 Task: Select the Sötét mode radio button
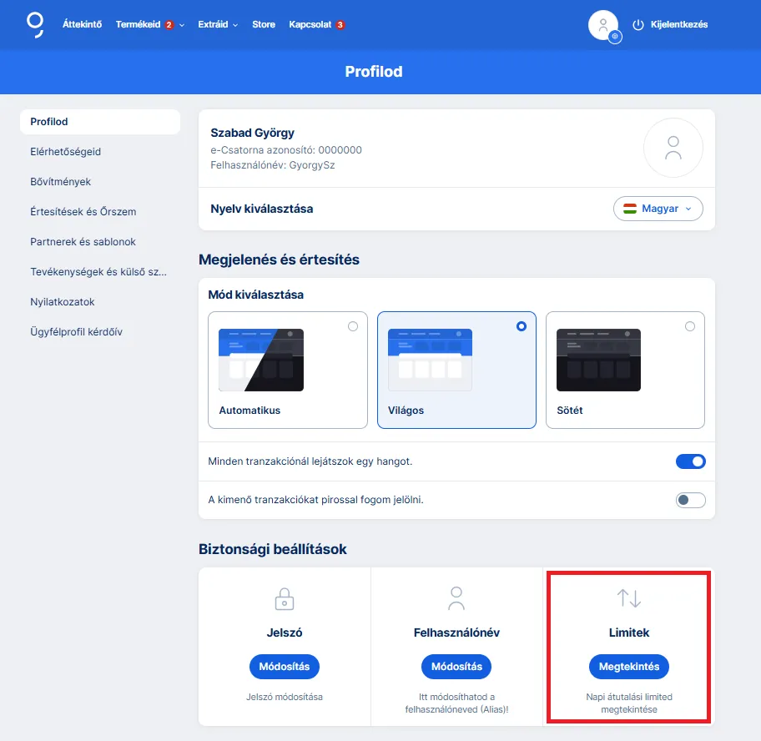click(690, 326)
